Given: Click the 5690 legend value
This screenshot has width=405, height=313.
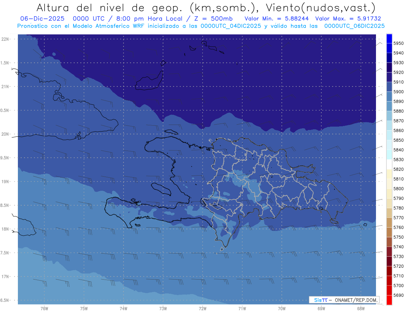Looking at the screenshot, I should pos(398,295).
